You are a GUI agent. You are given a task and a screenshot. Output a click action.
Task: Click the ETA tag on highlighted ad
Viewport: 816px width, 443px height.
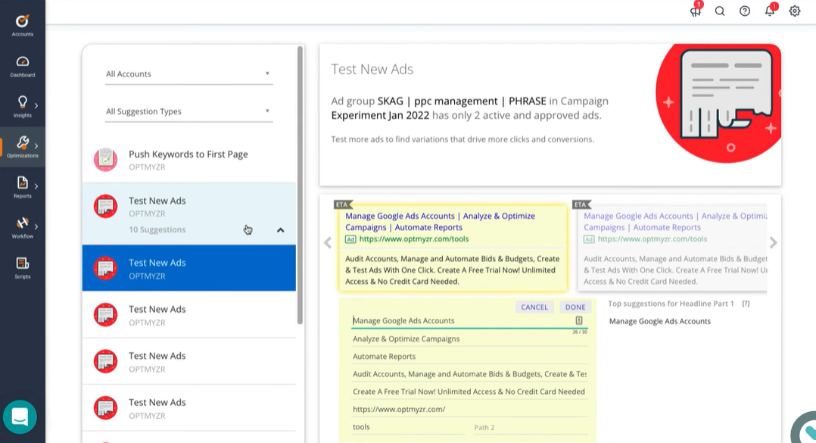343,204
